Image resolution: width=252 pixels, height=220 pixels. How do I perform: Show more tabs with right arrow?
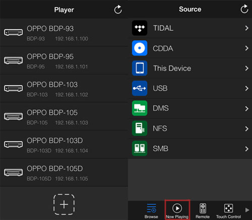(x=247, y=210)
